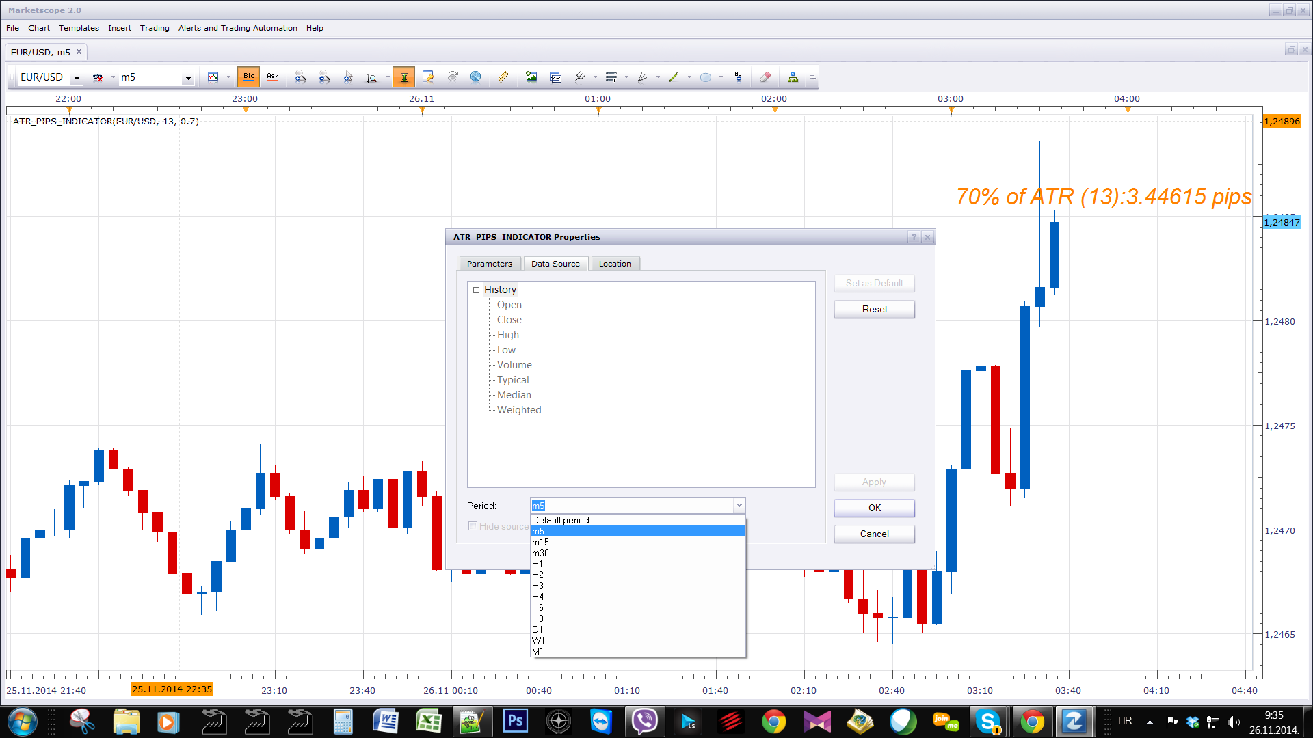The width and height of the screenshot is (1313, 738).
Task: Select the ABC text label tool
Action: (x=737, y=77)
